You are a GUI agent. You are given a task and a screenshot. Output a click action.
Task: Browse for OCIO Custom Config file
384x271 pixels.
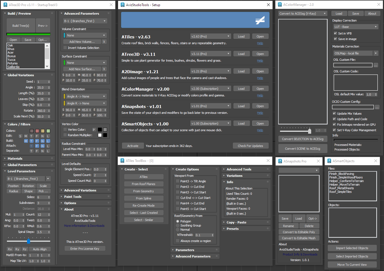click(x=377, y=107)
